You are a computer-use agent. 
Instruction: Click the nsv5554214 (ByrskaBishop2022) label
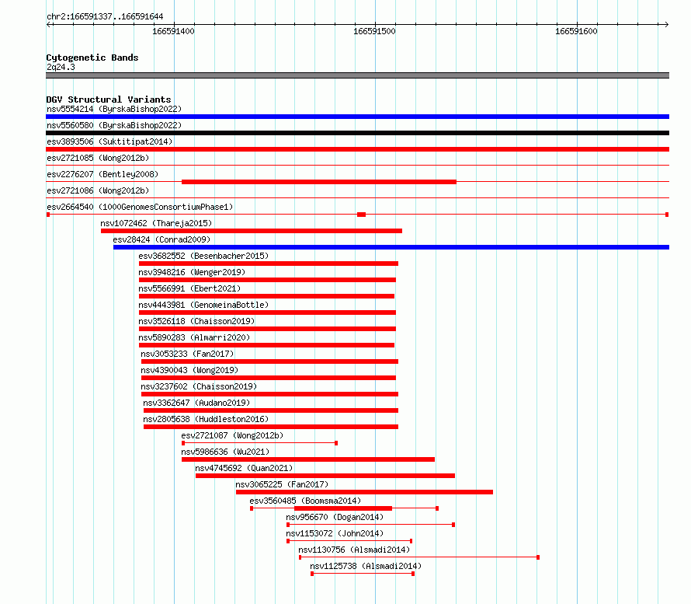[114, 109]
